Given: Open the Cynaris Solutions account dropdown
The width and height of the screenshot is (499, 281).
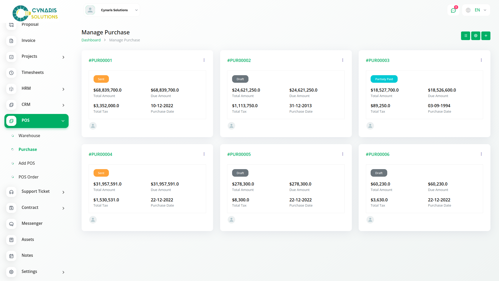Looking at the screenshot, I should 112,10.
